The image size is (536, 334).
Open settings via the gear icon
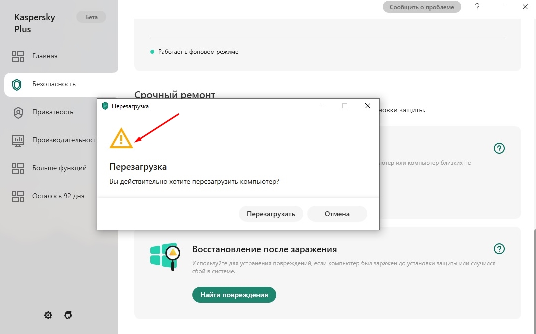(x=48, y=315)
